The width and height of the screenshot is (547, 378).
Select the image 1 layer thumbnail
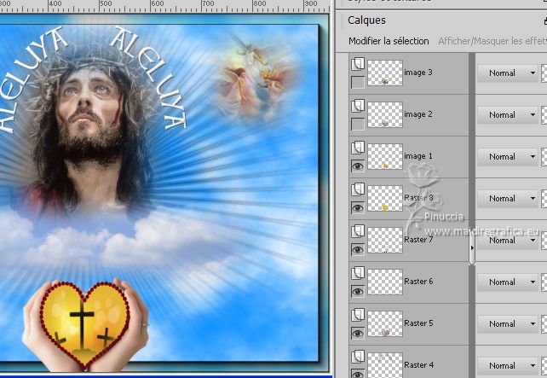click(385, 156)
